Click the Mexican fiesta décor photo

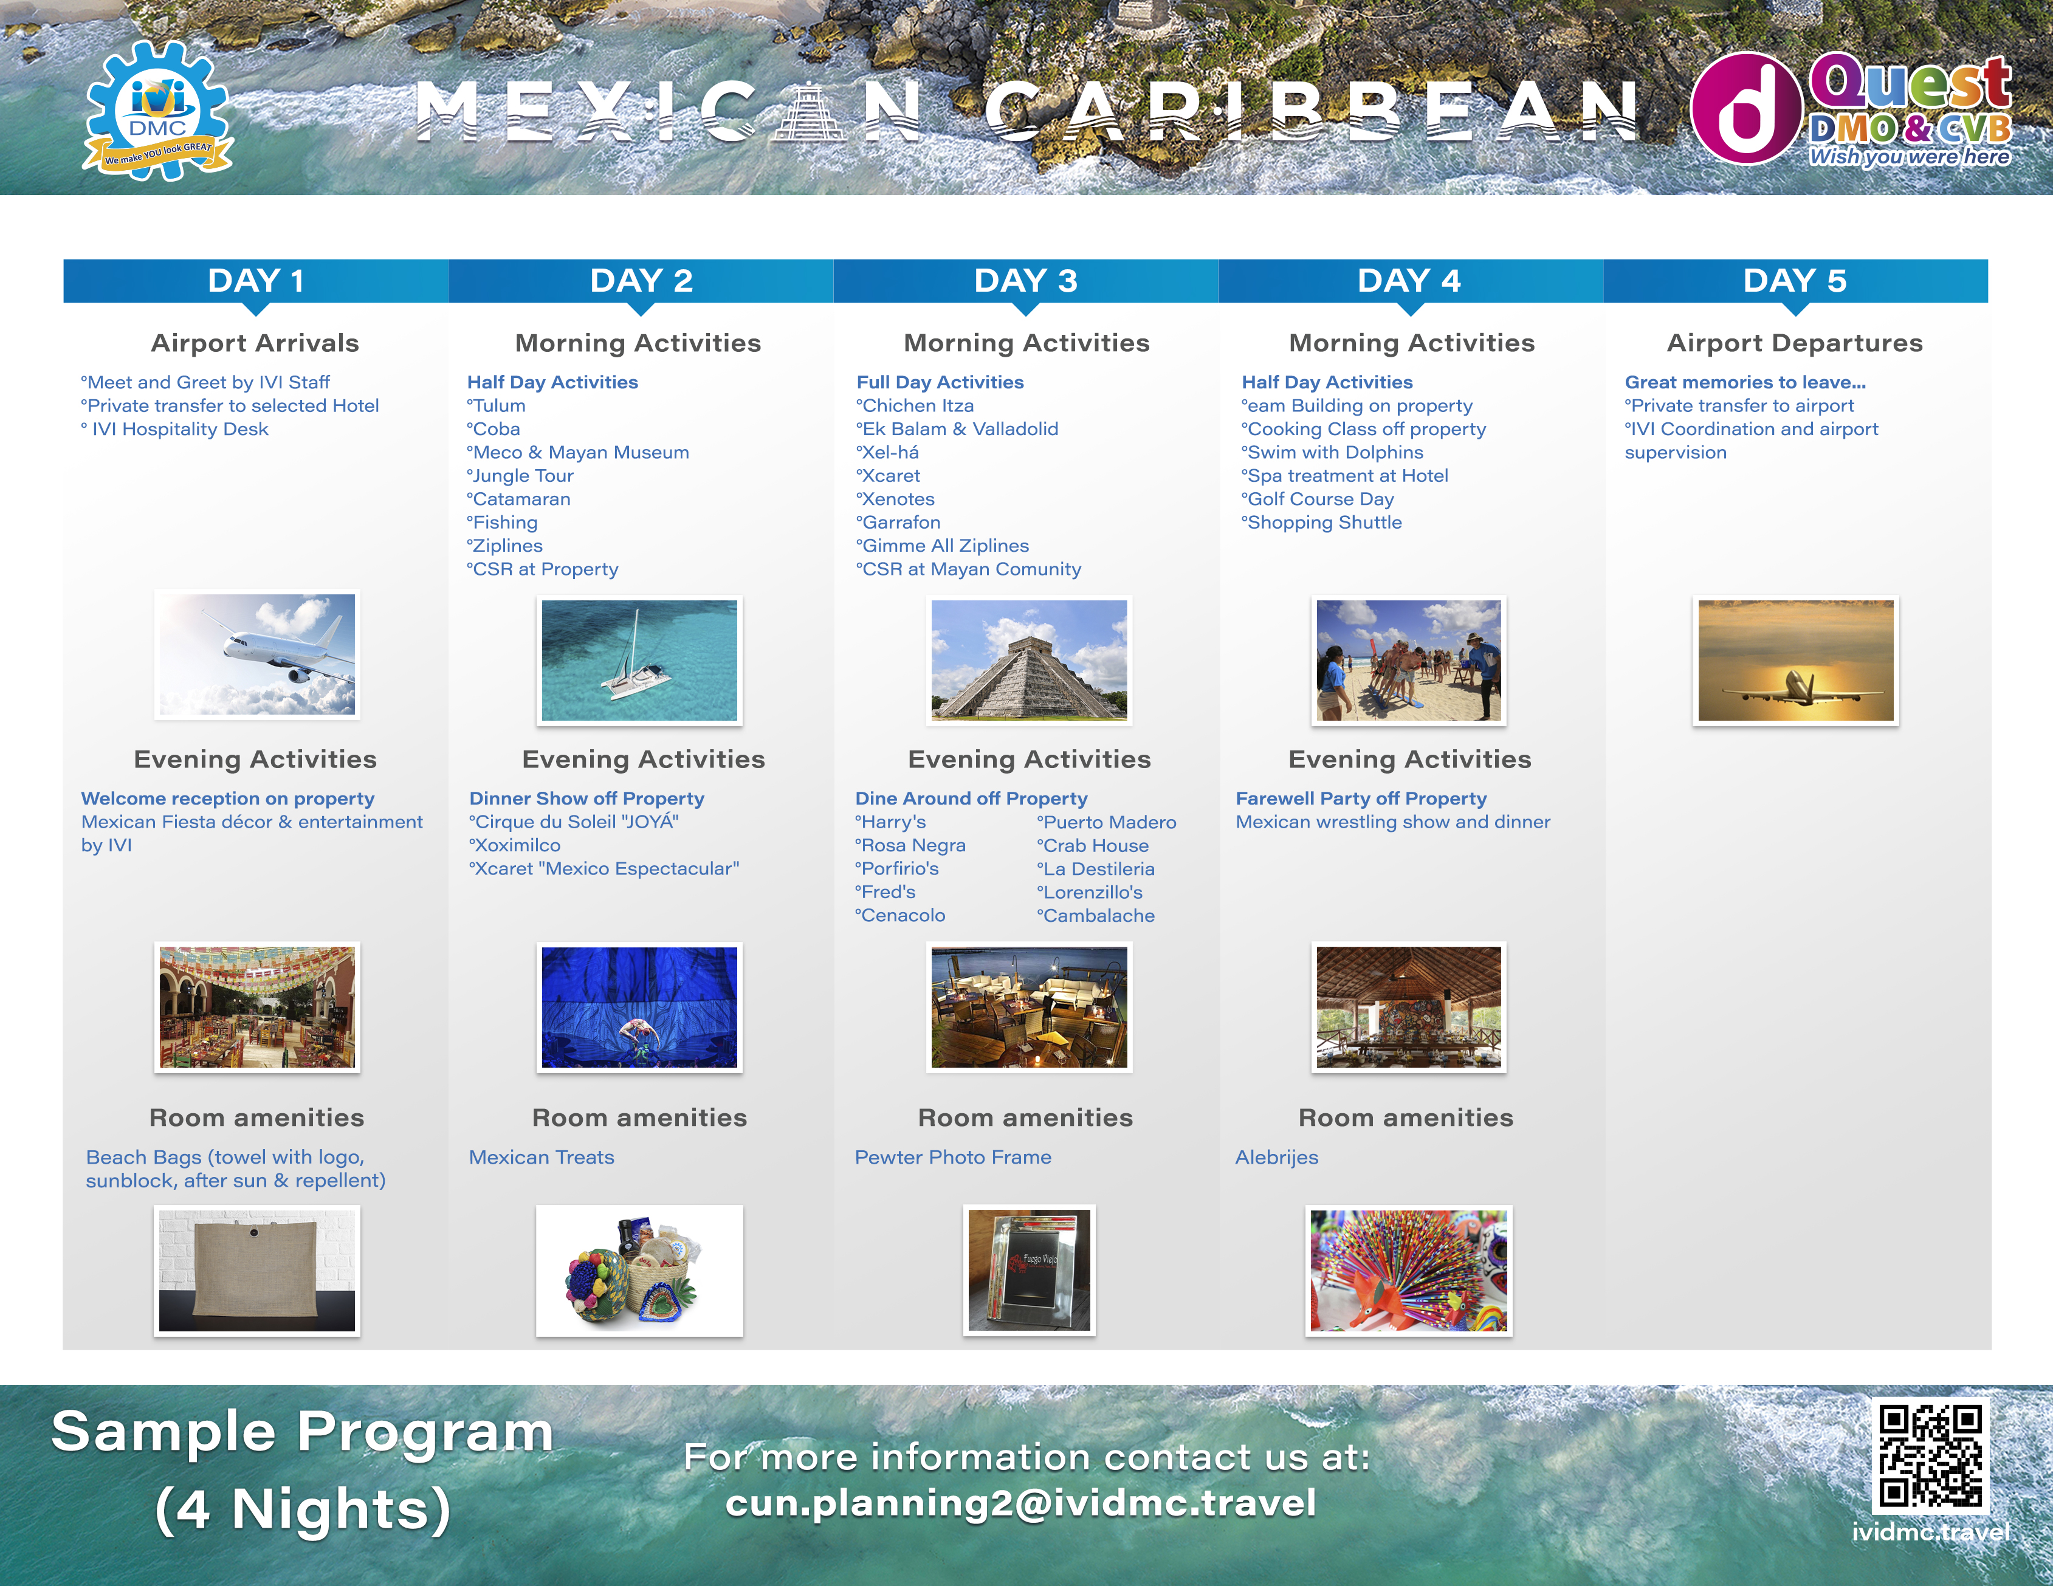point(256,1007)
